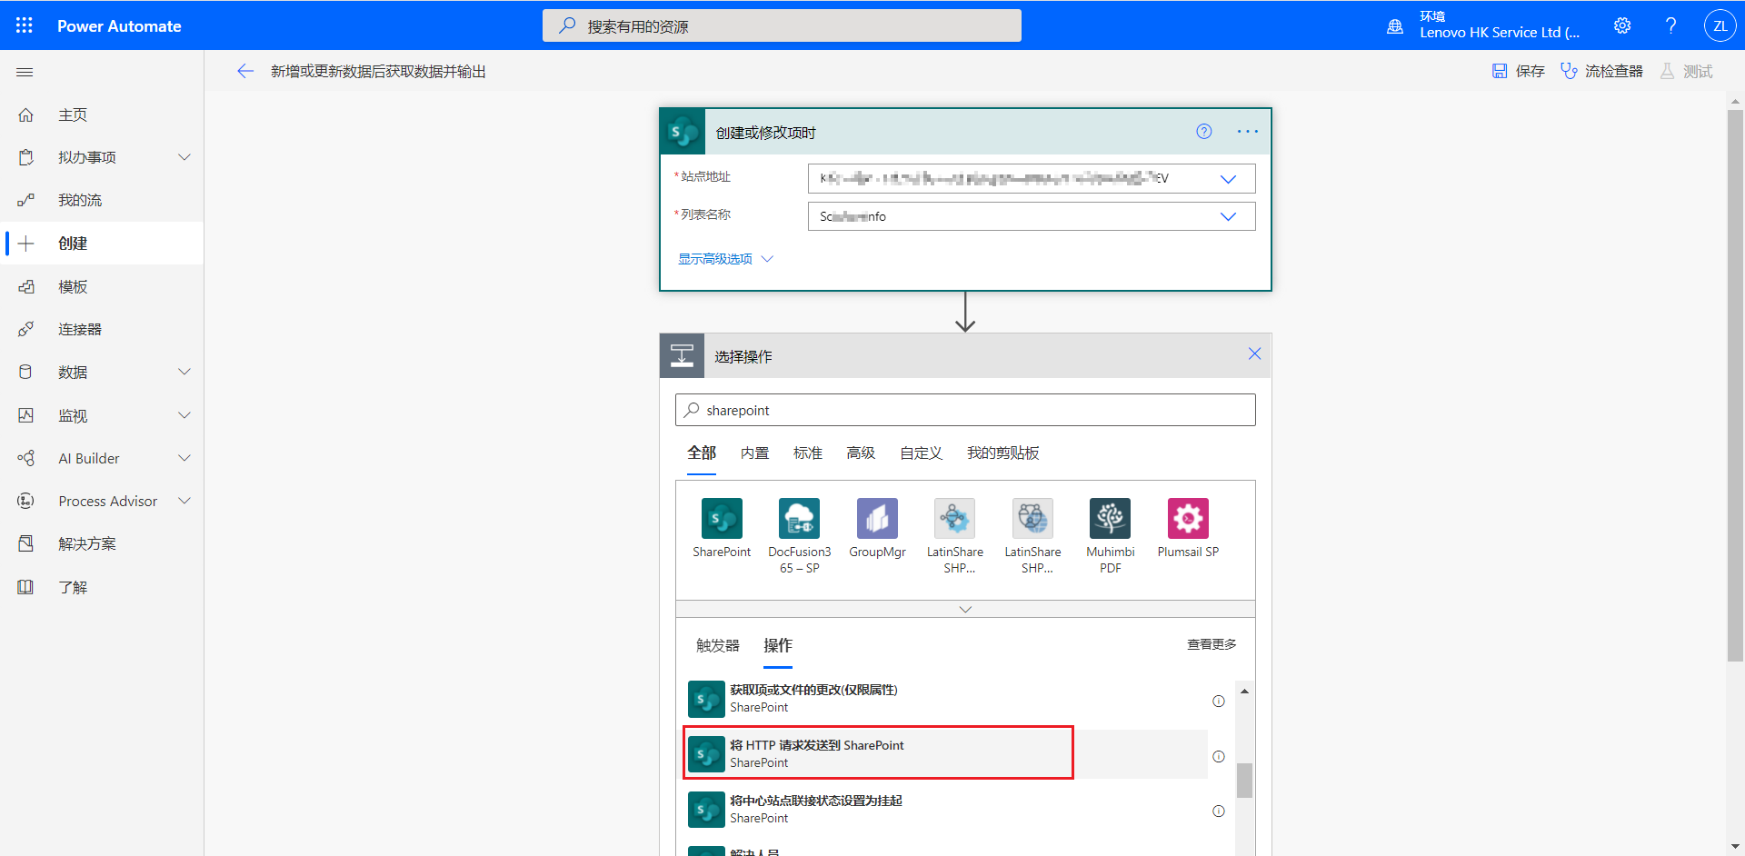Expand the 站点地址 dropdown
Viewport: 1745px width, 856px height.
point(1229,178)
